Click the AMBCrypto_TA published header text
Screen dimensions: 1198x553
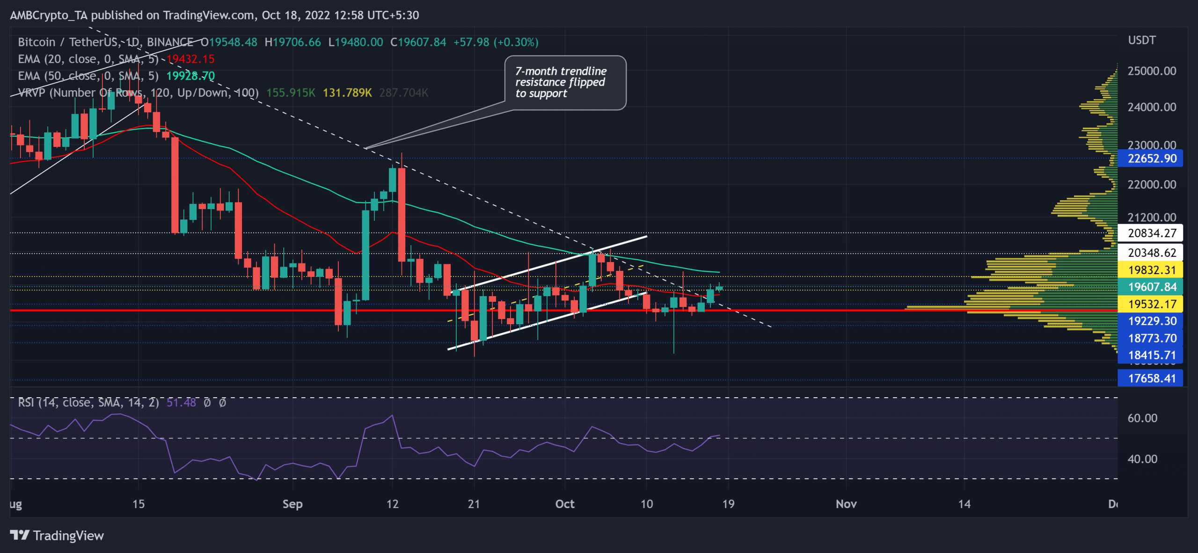pyautogui.click(x=214, y=15)
